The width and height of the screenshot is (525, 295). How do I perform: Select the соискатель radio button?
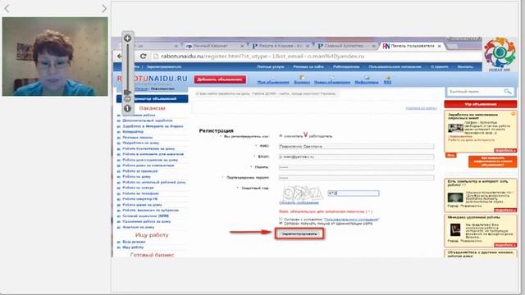point(281,136)
